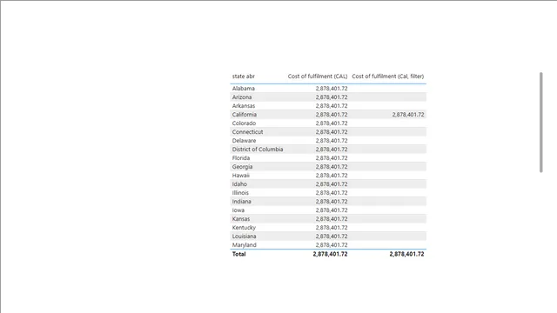This screenshot has width=557, height=313.
Task: Click the 'Cost of fulfilment (CAL)' column header
Action: pyautogui.click(x=318, y=77)
